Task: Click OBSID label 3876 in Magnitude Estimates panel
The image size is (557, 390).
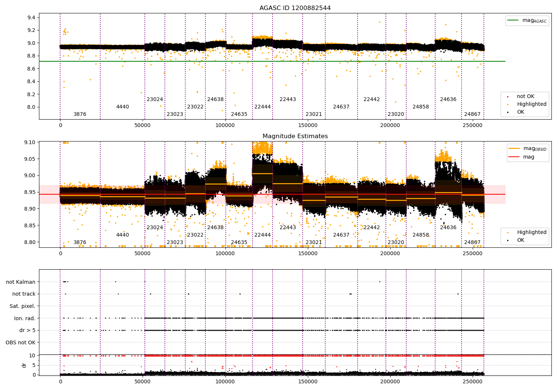Action: tap(80, 243)
